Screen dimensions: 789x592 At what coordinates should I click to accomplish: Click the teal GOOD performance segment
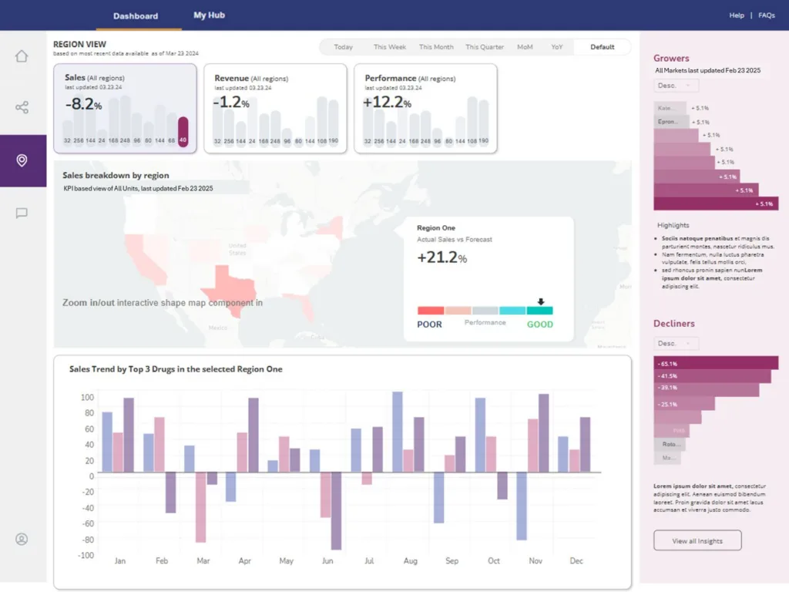click(x=539, y=311)
